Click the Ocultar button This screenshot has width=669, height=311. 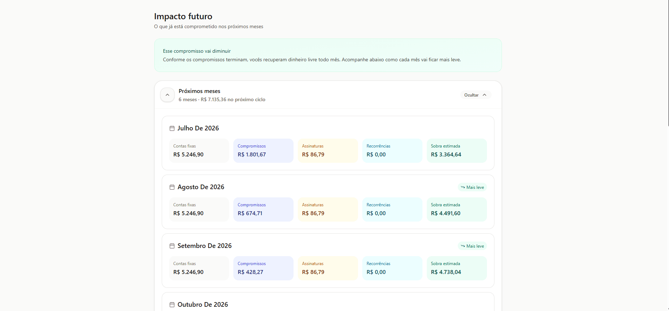coord(475,95)
